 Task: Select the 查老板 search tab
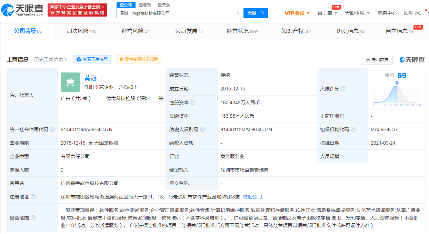click(x=145, y=5)
